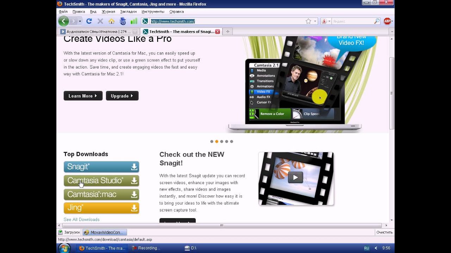Viewport: 451px width, 253px height.
Task: Click the Top Downloads heading
Action: click(x=86, y=154)
